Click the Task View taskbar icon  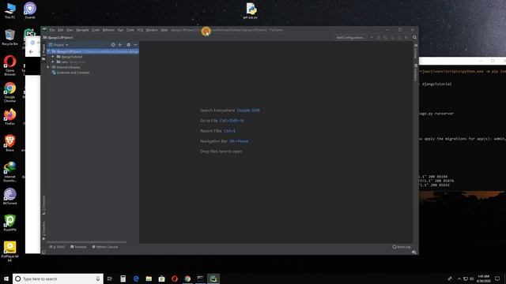click(110, 278)
